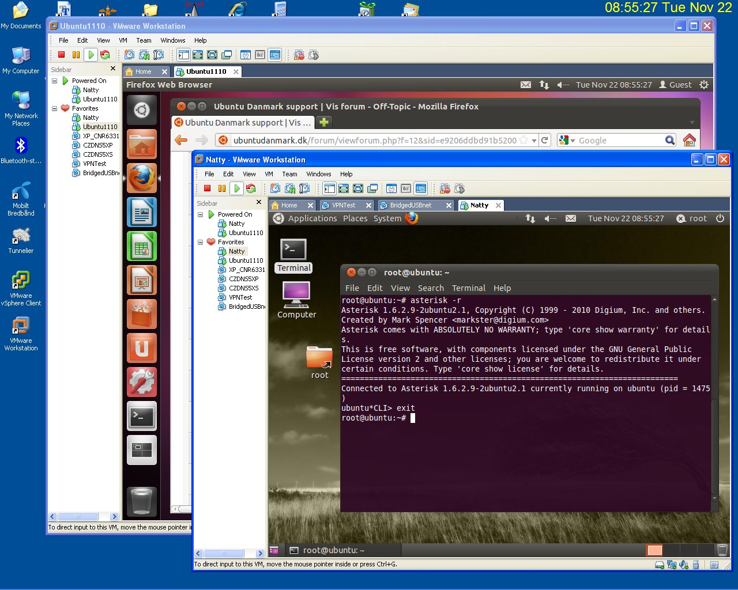Enter full screen mode from Natty toolbar

[358, 188]
